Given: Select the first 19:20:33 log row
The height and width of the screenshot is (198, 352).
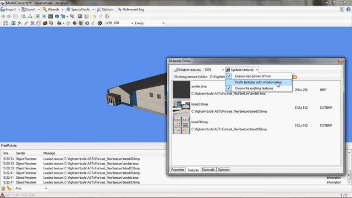Looking at the screenshot, I should 83,159.
